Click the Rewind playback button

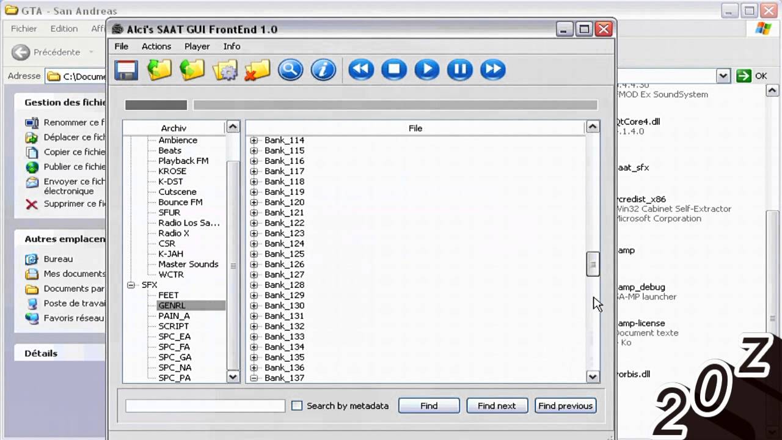click(361, 70)
